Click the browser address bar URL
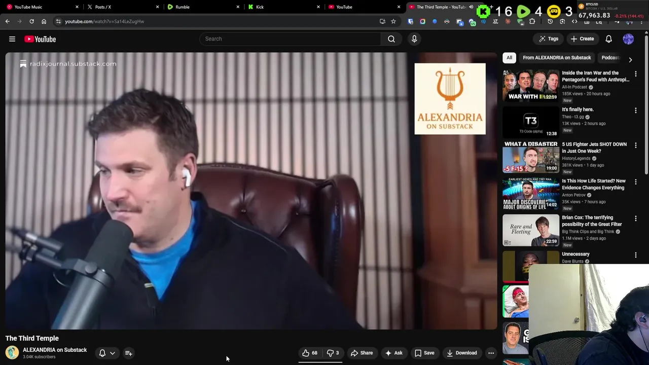Screen dimensions: 649x365 click(104, 21)
